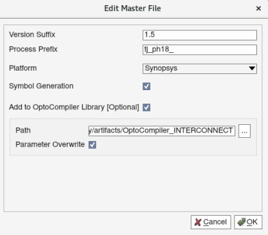Click the Parameter Overwrite label
The width and height of the screenshot is (268, 235).
[x=50, y=144]
